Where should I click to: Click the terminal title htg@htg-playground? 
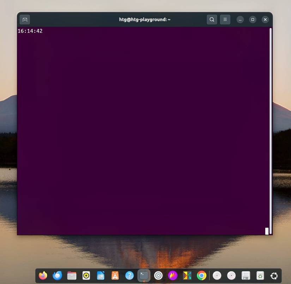pos(145,19)
